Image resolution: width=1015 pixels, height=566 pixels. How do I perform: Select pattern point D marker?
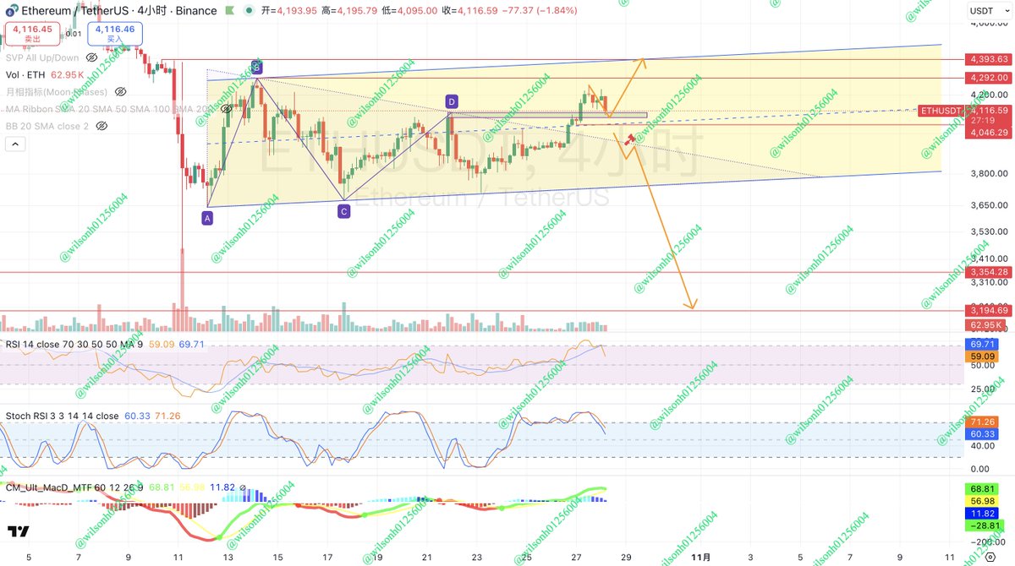click(x=452, y=102)
